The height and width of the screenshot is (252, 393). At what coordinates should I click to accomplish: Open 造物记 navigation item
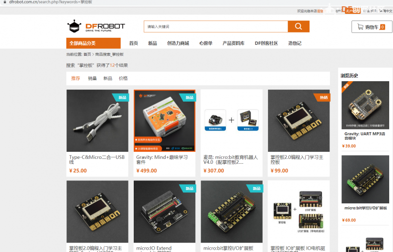(295, 43)
